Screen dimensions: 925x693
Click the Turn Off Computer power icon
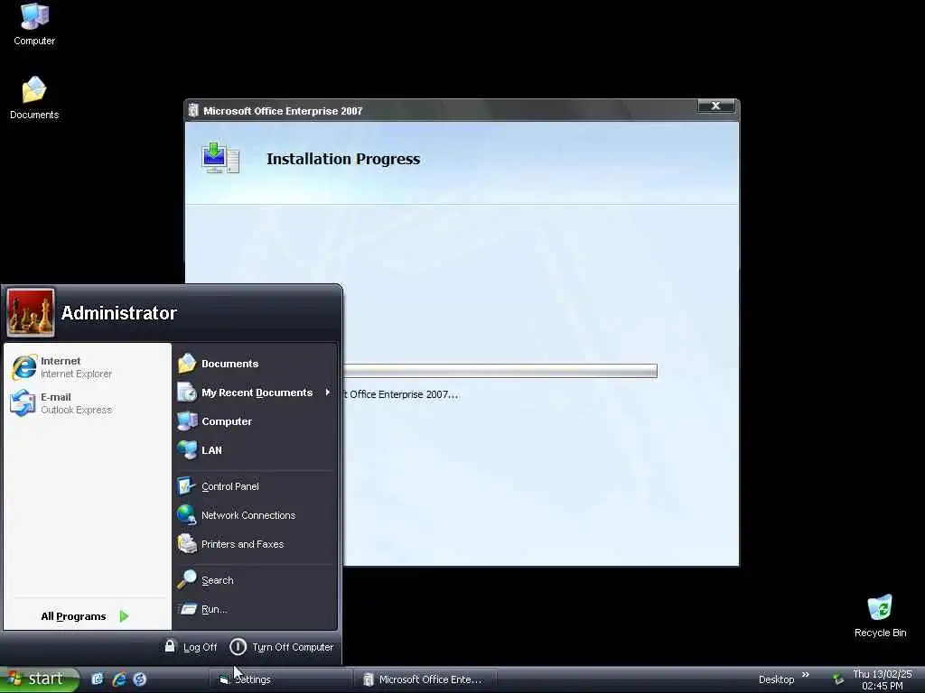coord(238,647)
